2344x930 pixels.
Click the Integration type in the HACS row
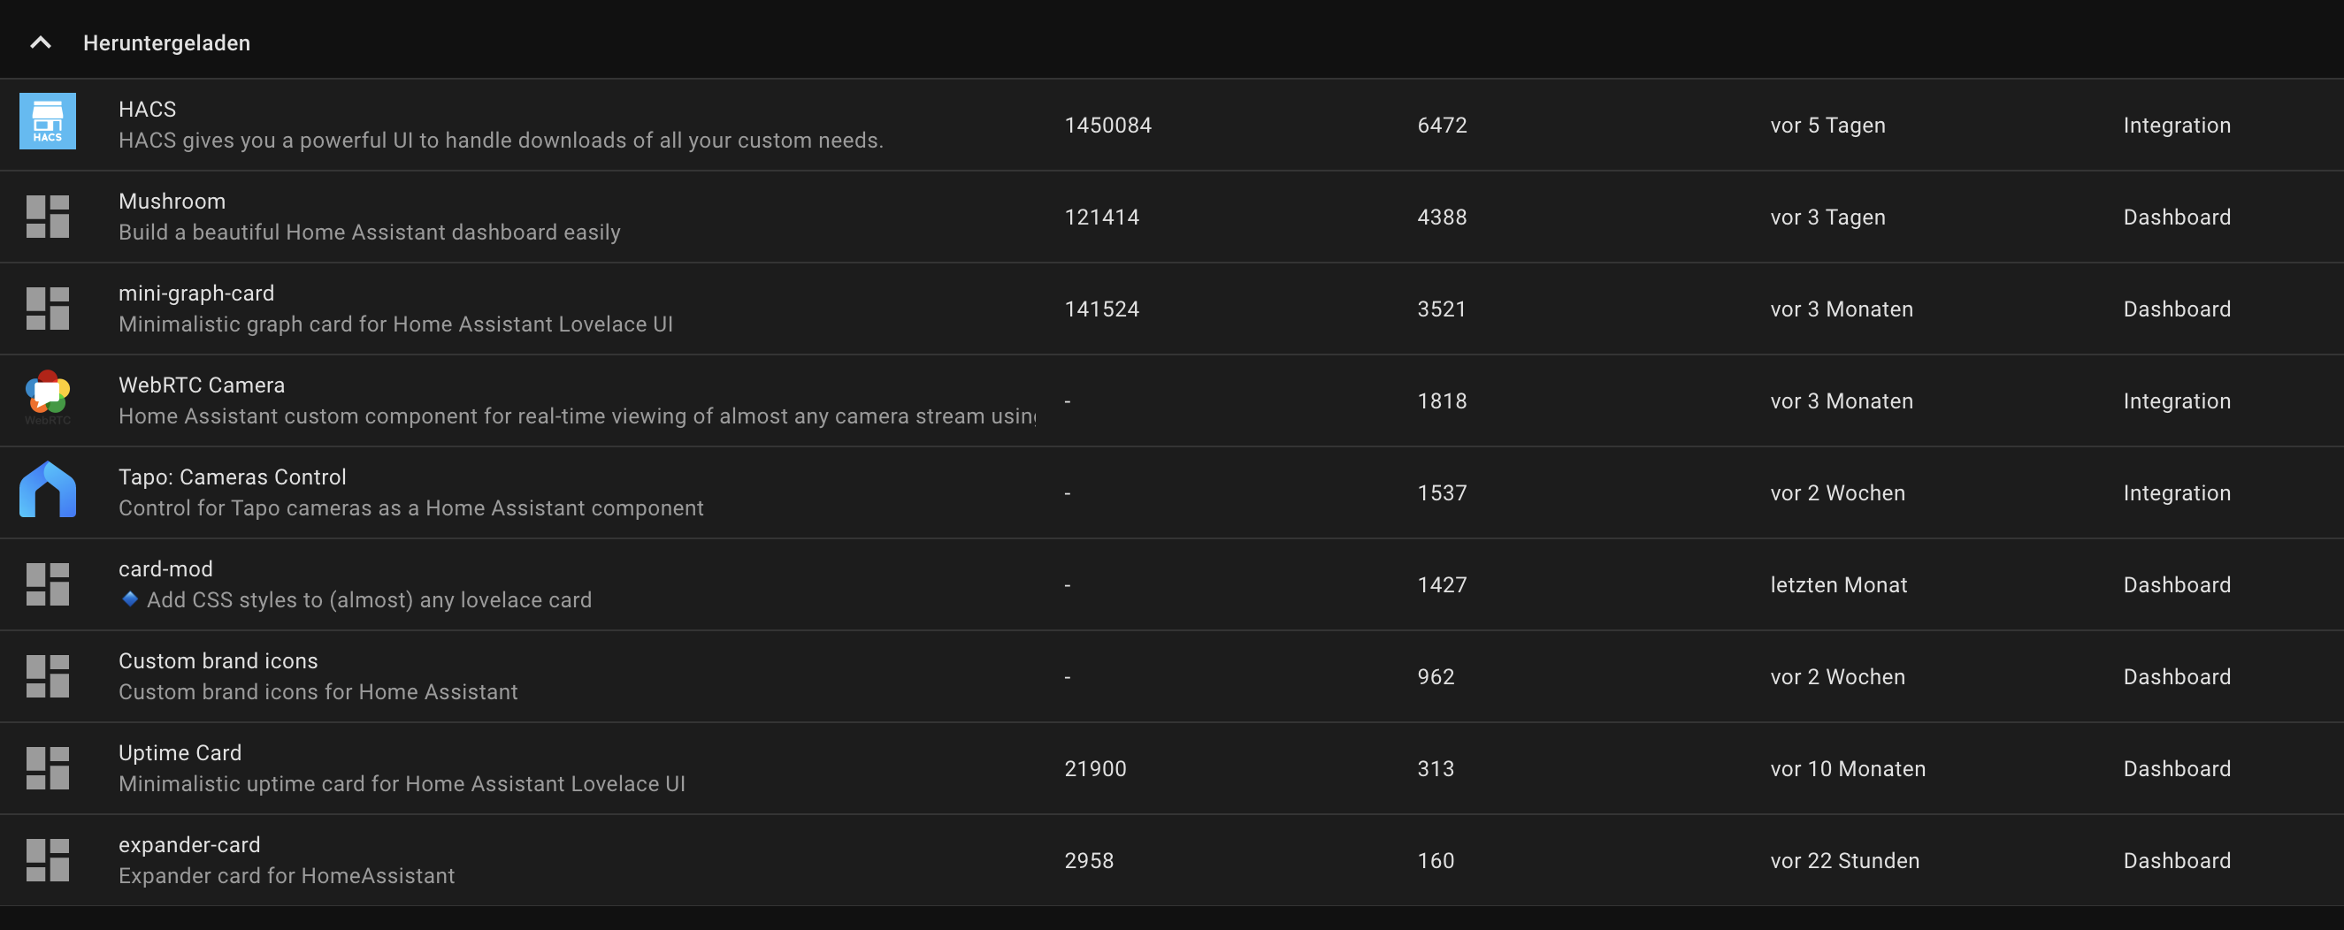pos(2178,125)
